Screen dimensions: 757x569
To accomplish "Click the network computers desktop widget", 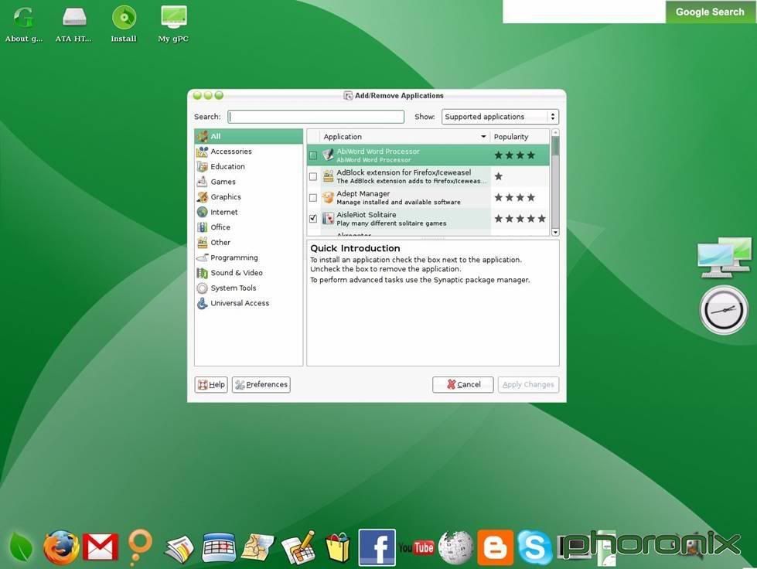I will 725,257.
